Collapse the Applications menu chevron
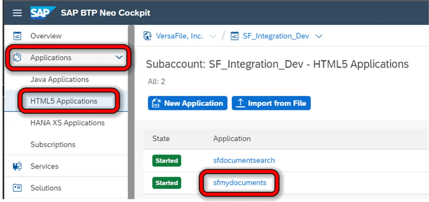The image size is (429, 202). coord(119,58)
